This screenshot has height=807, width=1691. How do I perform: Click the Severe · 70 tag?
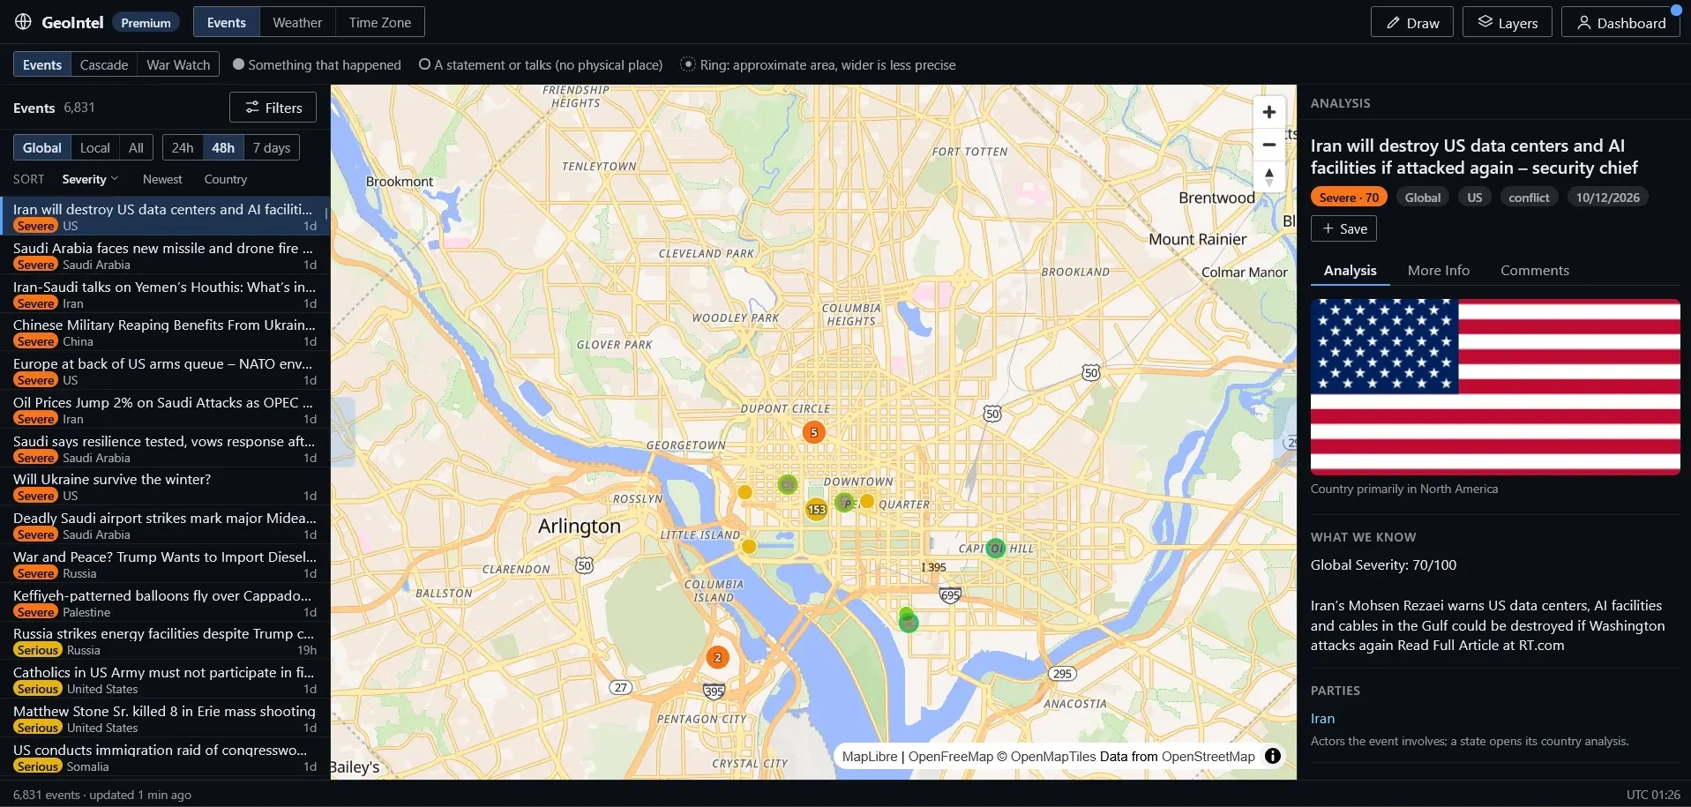pos(1349,198)
